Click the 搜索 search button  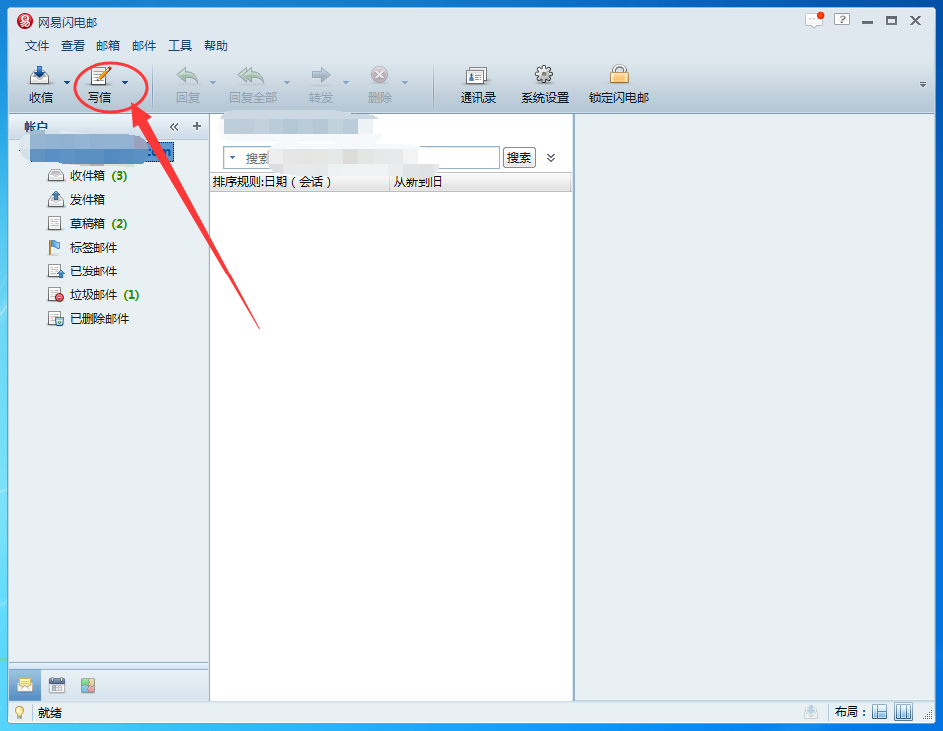point(519,158)
